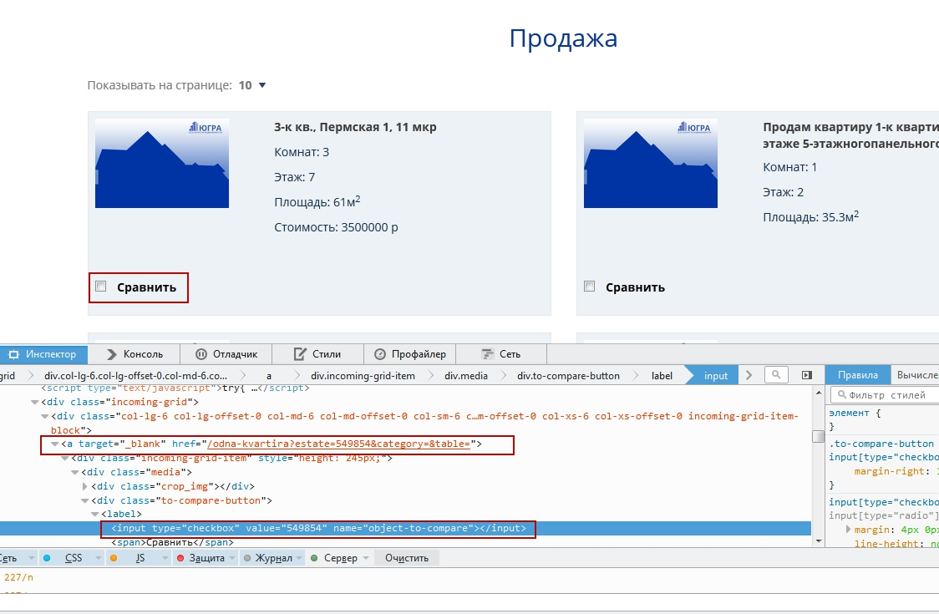
Task: Click the house thumbnail of the 1-к квартира listing
Action: pos(650,163)
